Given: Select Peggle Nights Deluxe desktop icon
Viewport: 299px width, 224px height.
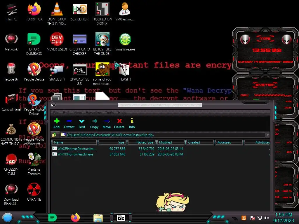Looking at the screenshot, I should 34,104.
